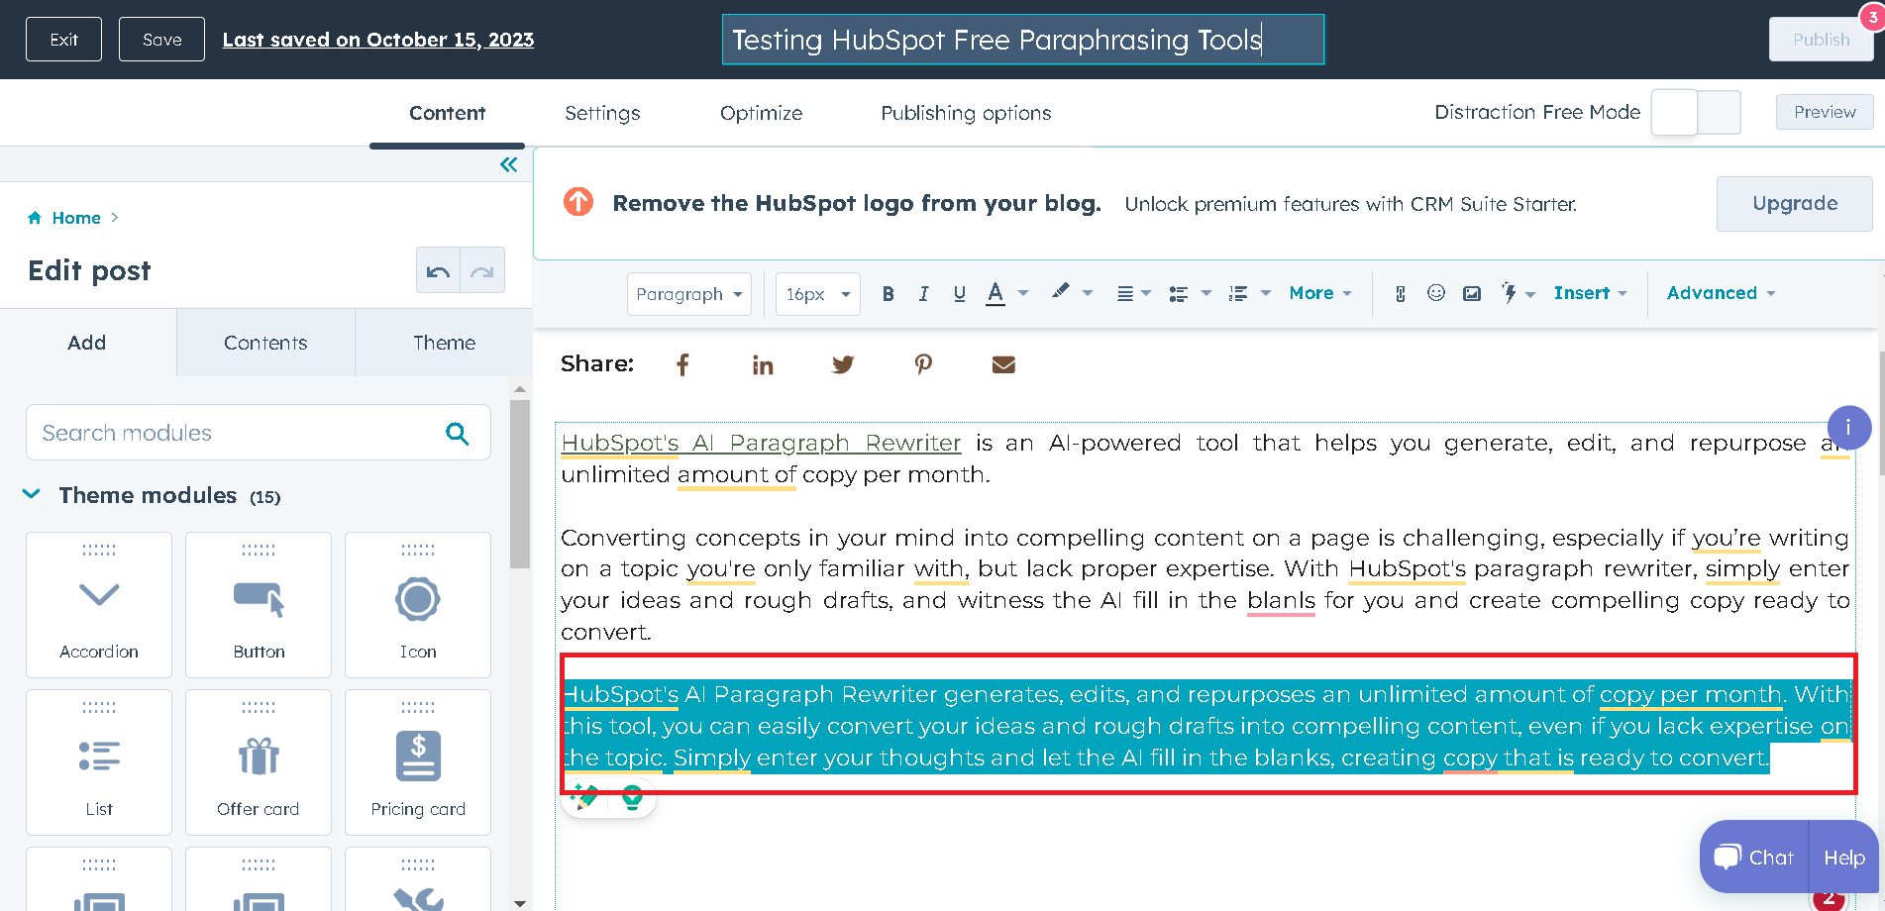Open the Publishing options tab

coord(966,113)
